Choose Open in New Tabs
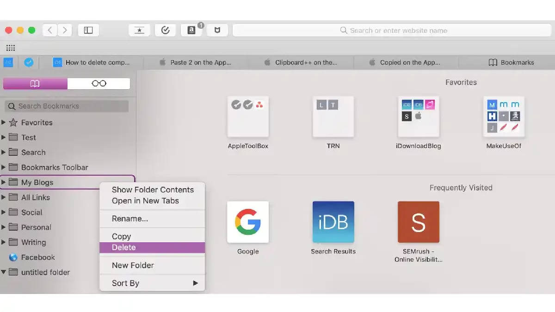The width and height of the screenshot is (555, 312). point(145,201)
